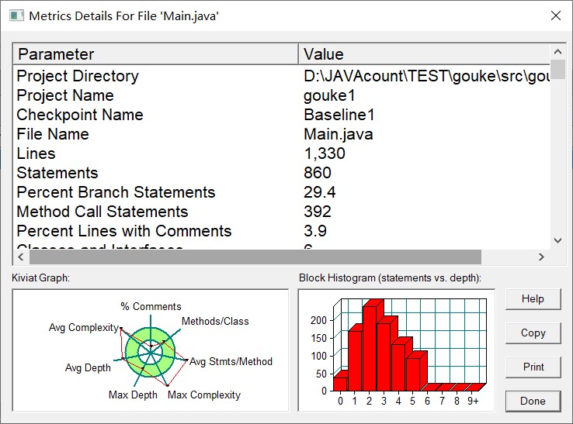
Task: Click the value 392
Action: [x=318, y=212]
